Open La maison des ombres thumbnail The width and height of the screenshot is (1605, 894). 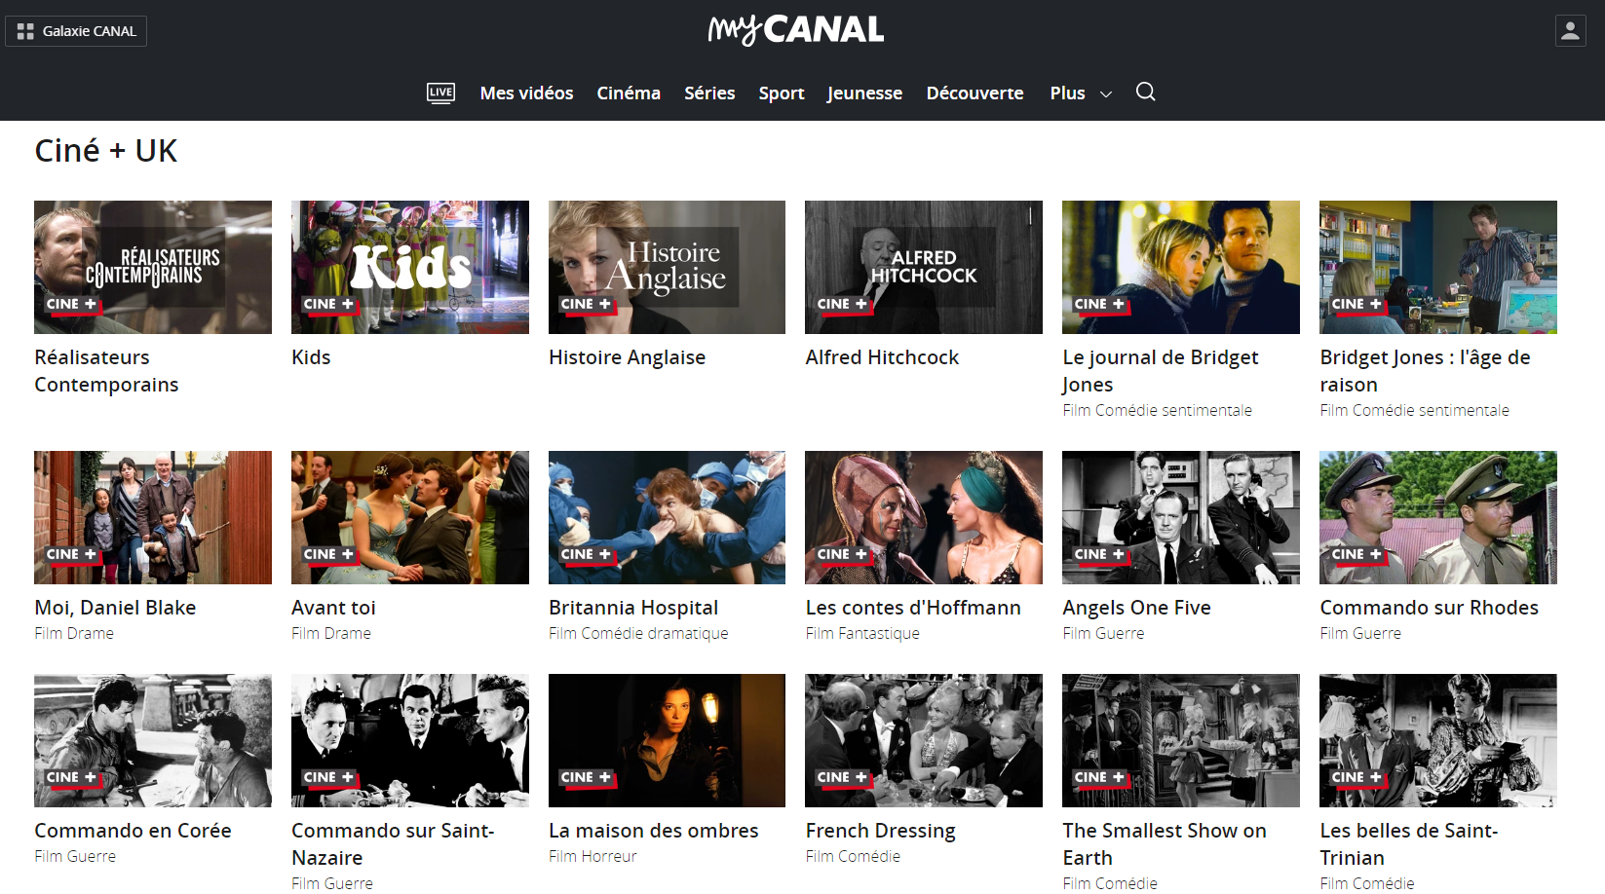coord(667,740)
